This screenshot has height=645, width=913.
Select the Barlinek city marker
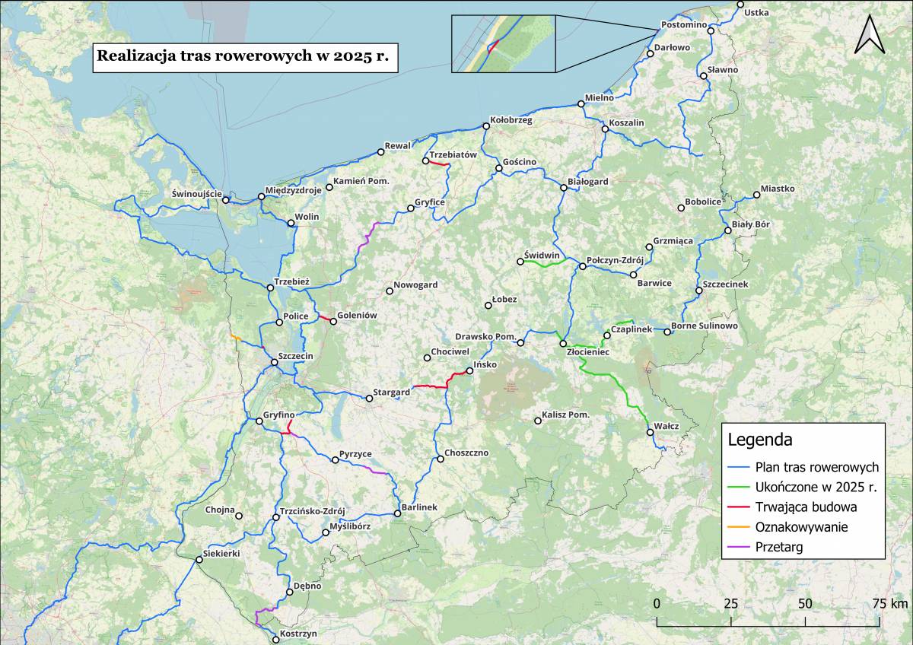(397, 513)
